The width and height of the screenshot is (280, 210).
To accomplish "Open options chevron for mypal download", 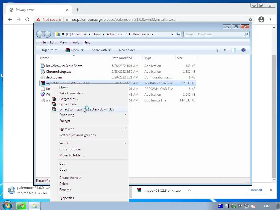I will [189, 190].
